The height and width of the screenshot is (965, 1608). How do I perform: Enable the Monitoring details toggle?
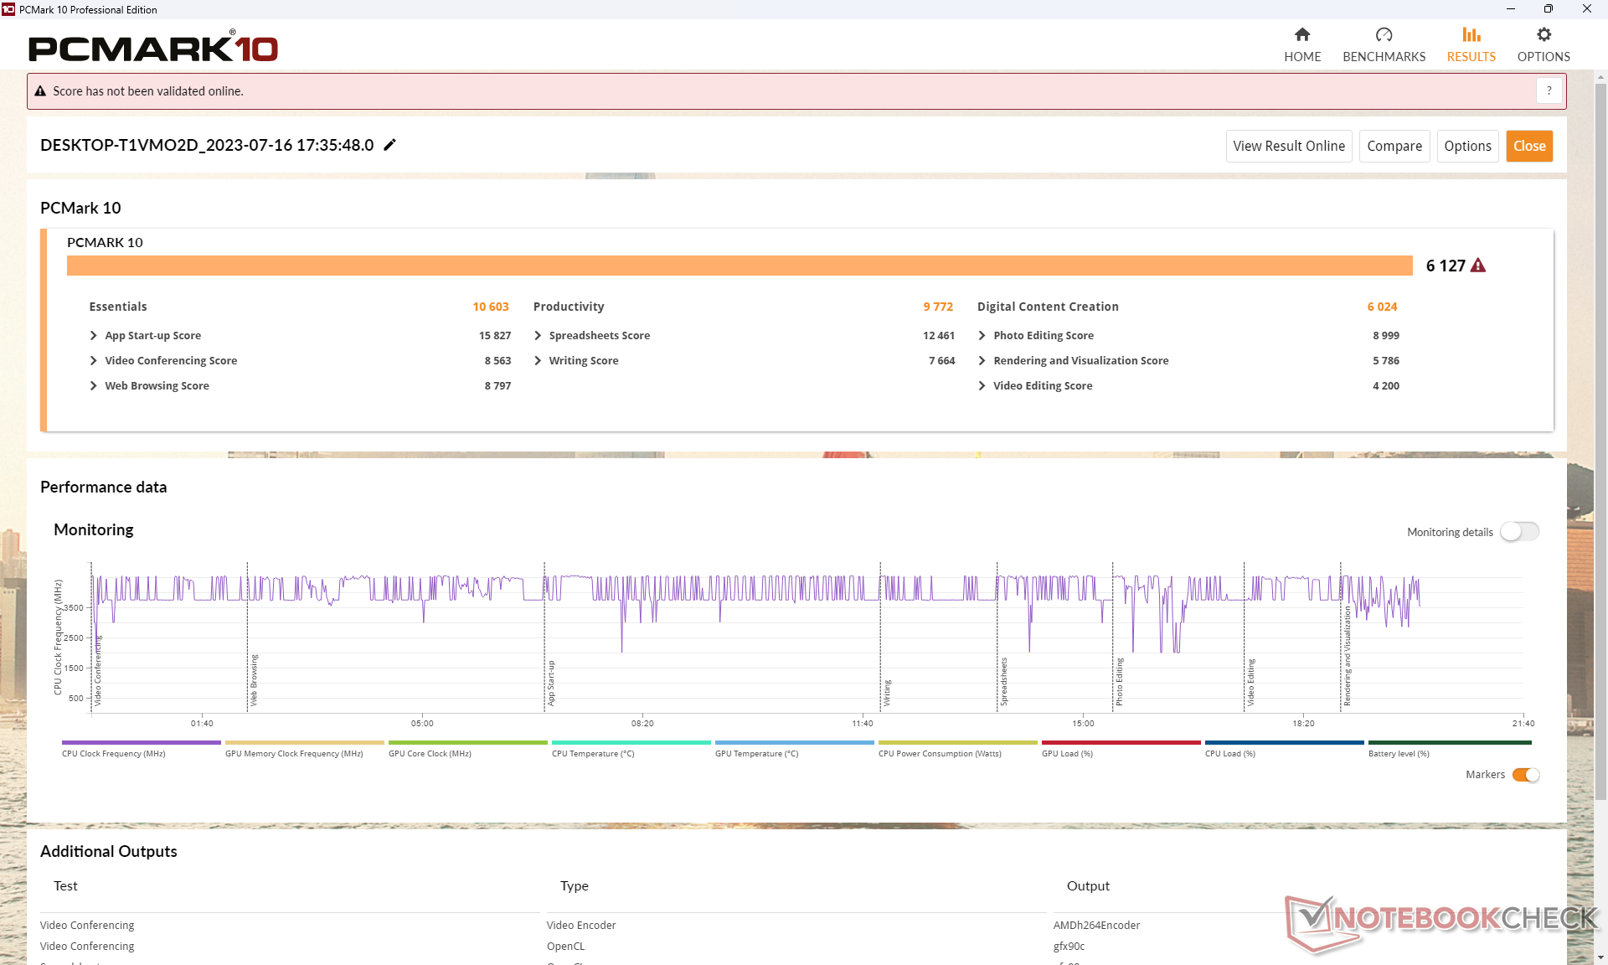click(x=1519, y=532)
